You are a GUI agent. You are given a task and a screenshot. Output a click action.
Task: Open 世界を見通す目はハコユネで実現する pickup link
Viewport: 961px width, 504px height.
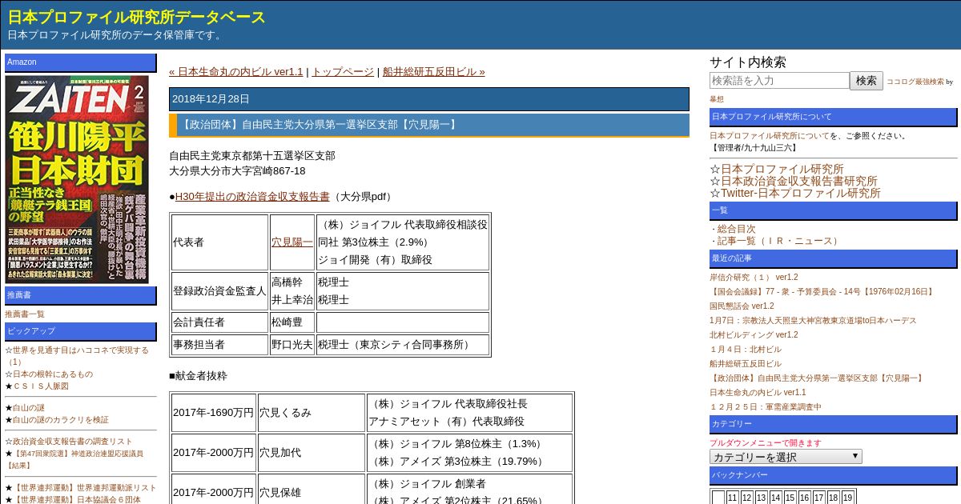point(76,356)
